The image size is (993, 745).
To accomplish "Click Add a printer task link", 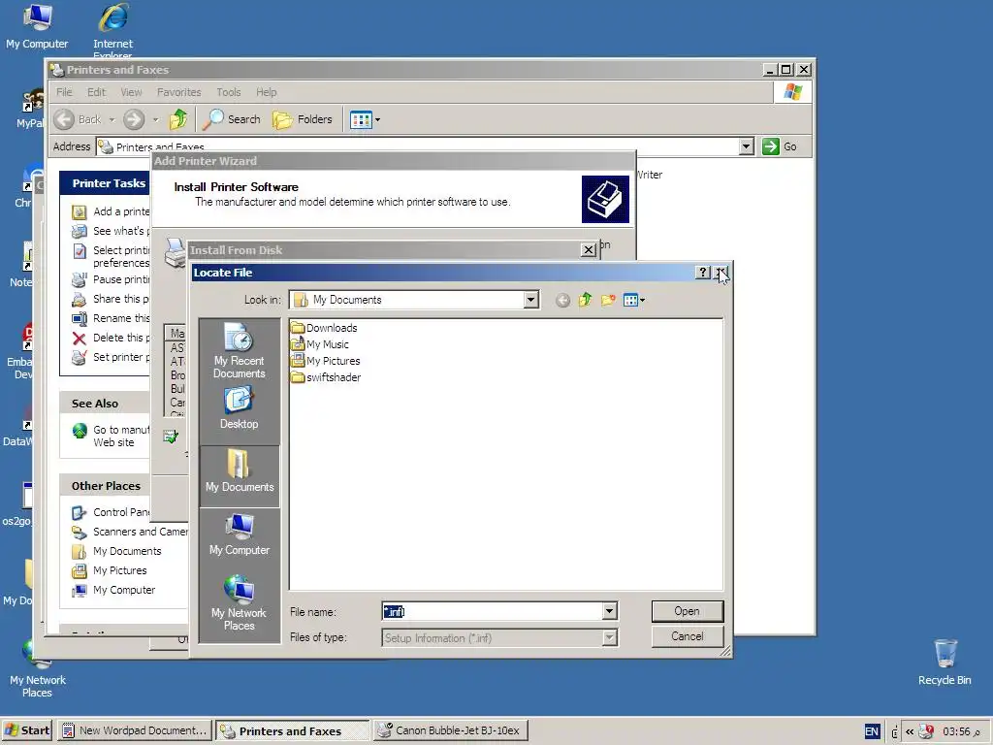I will coord(111,211).
